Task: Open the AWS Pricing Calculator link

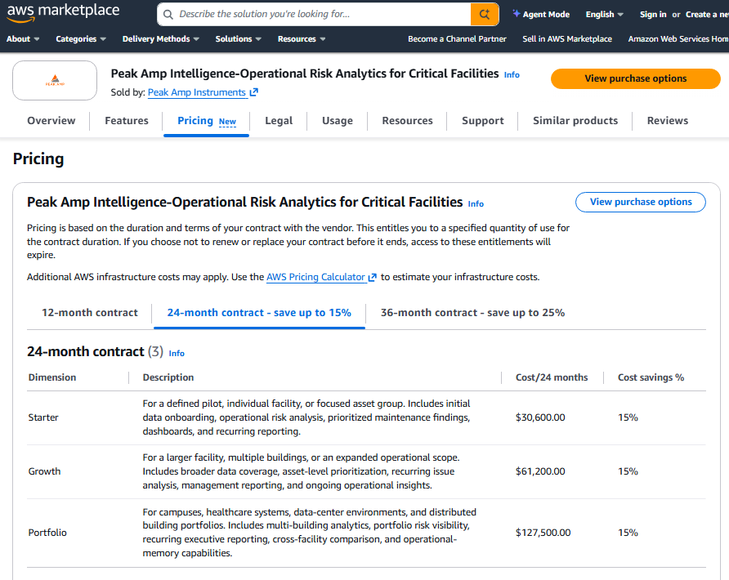Action: point(315,277)
